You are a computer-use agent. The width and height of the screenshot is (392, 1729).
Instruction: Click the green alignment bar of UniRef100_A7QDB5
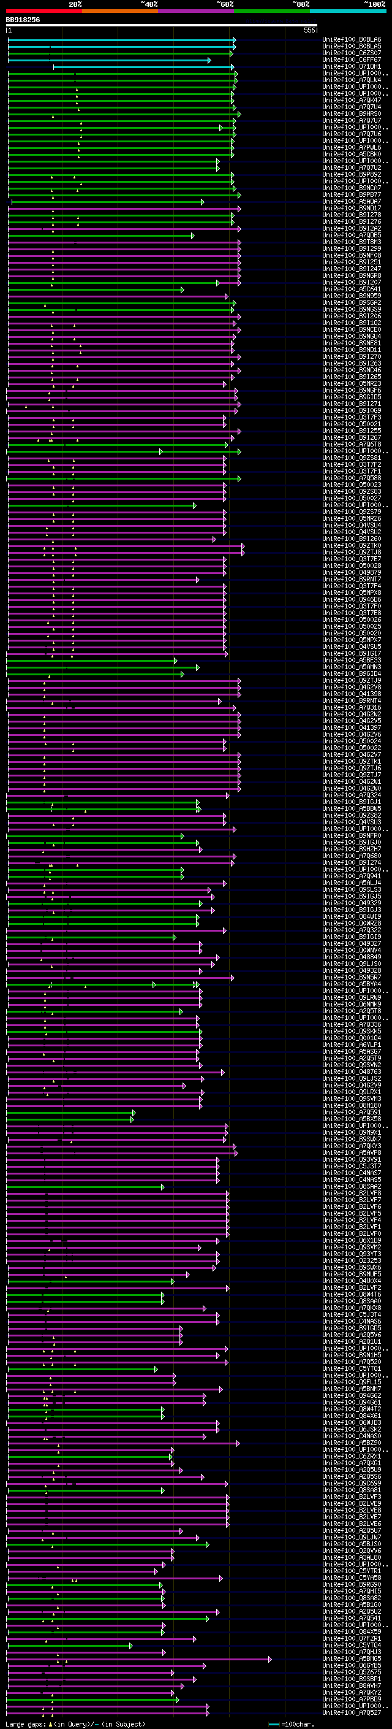(x=100, y=236)
